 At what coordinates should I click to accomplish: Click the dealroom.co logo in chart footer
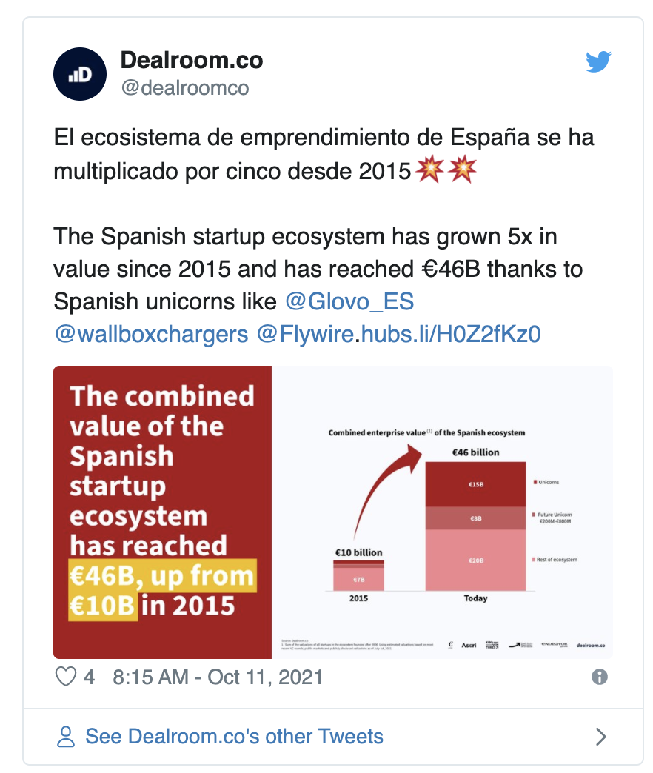click(590, 645)
